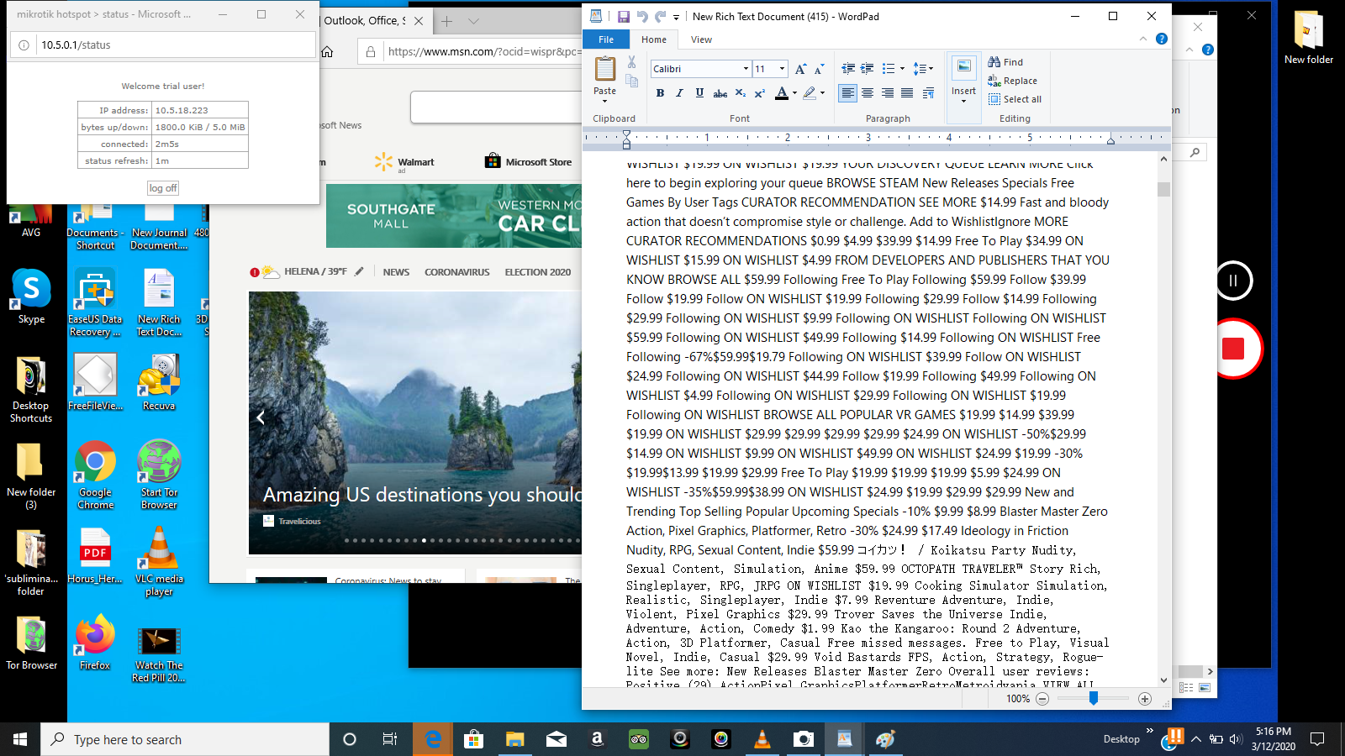1345x756 pixels.
Task: Apply the text highlight color marker
Action: pyautogui.click(x=809, y=93)
